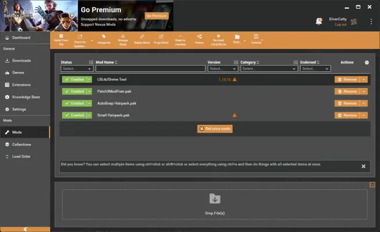The image size is (380, 232).
Task: Click the Mod Name filter text field
Action: click(151, 69)
